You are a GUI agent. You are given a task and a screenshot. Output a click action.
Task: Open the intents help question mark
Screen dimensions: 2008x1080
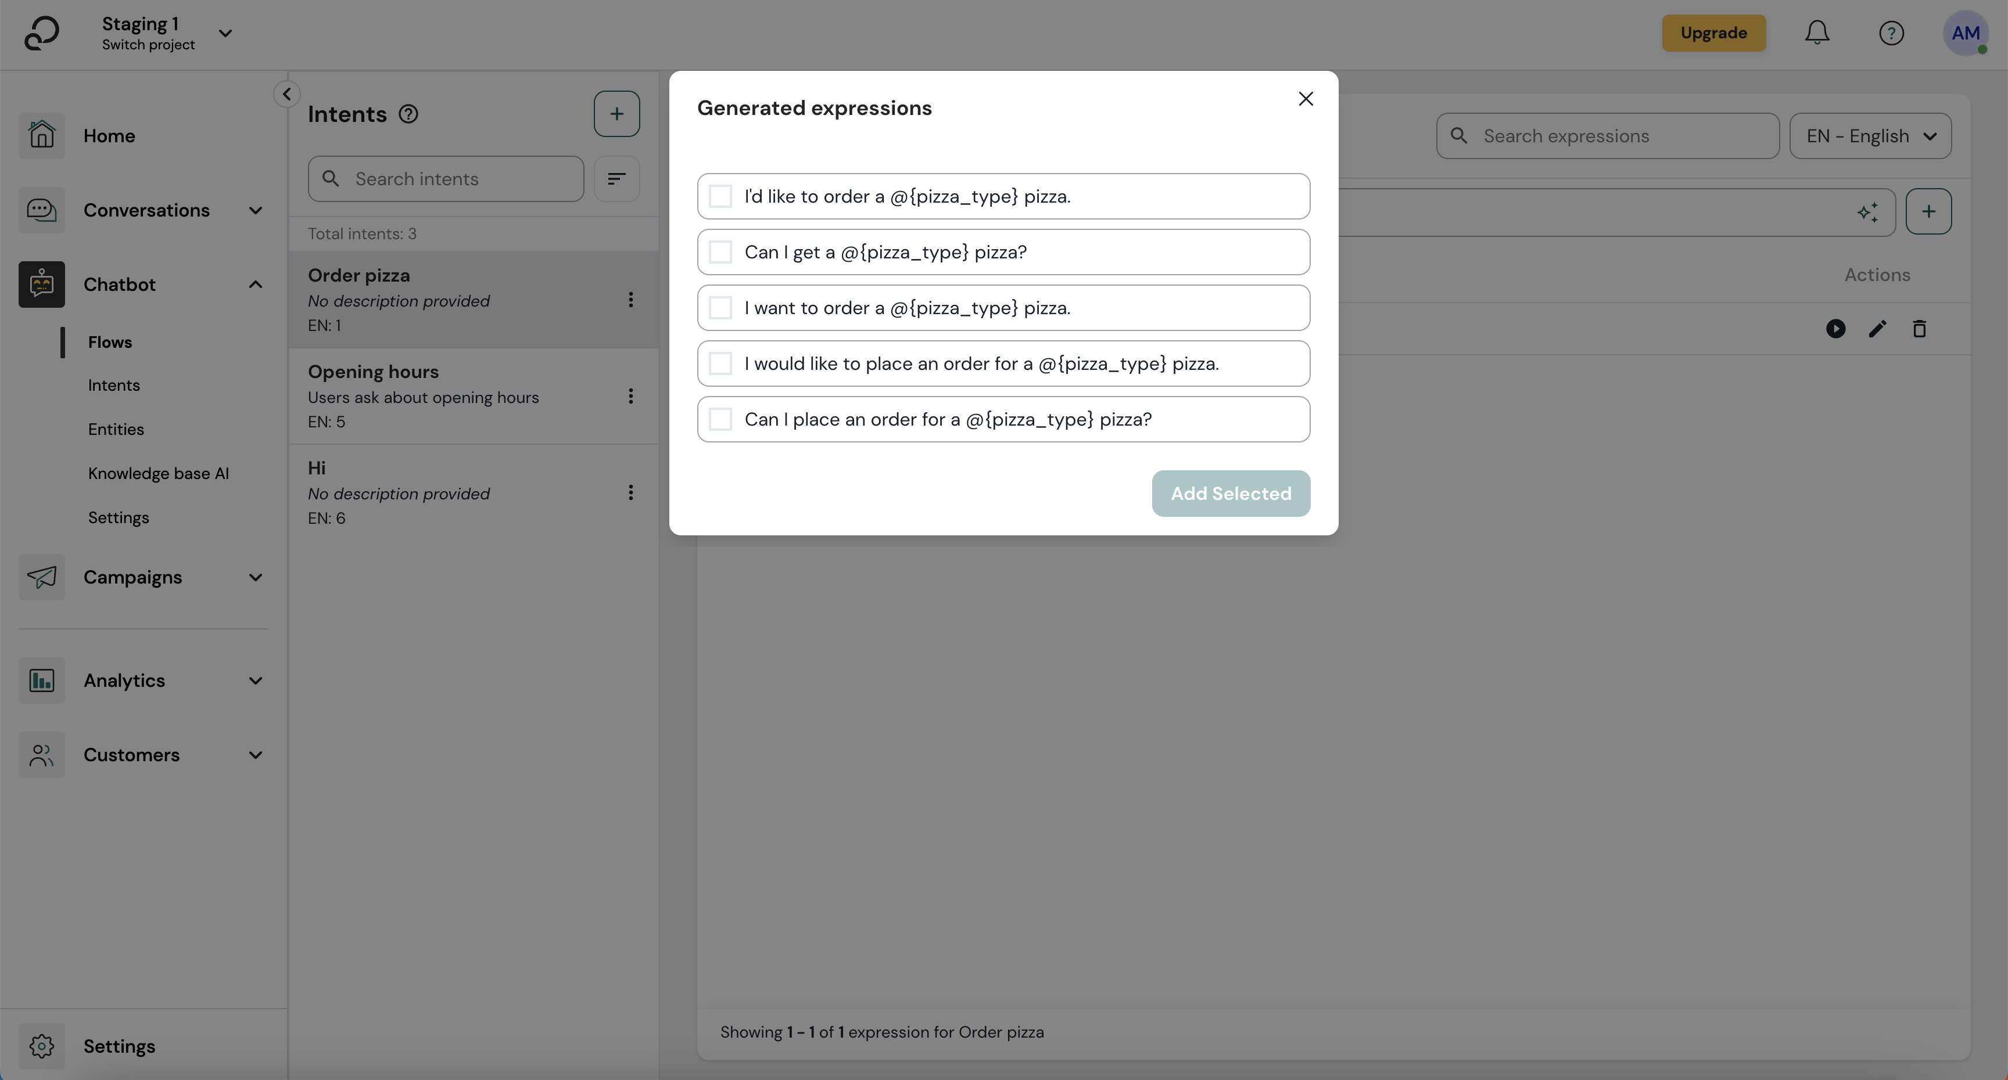pos(407,114)
